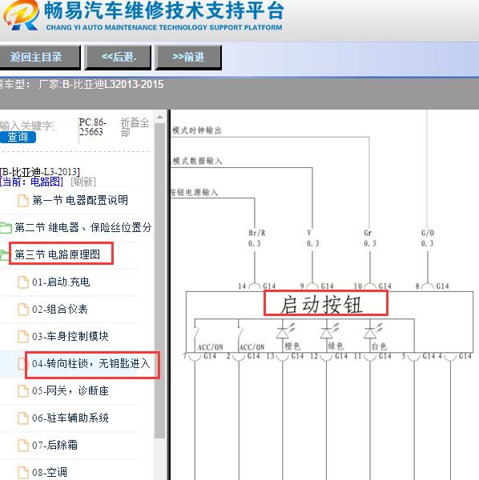Click the 绿色 LED label
Image resolution: width=479 pixels, height=480 pixels.
coord(336,346)
